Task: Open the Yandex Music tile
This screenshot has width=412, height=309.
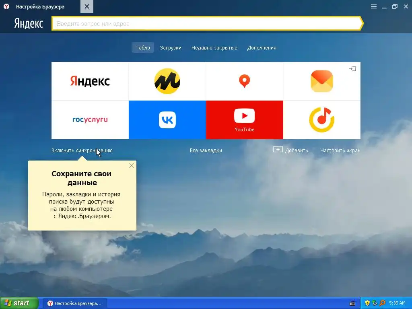Action: click(321, 120)
